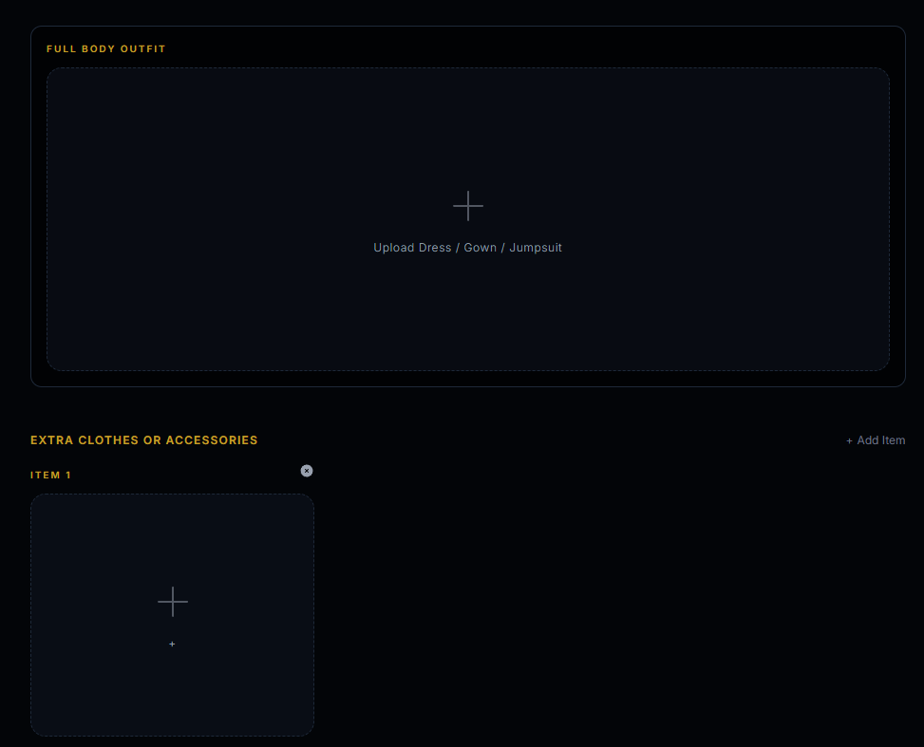924x747 pixels.
Task: Remove Item 1 with the X icon
Action: click(307, 471)
